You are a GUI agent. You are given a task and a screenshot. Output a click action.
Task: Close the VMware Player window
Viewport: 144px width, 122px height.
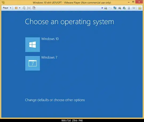(x=139, y=2)
